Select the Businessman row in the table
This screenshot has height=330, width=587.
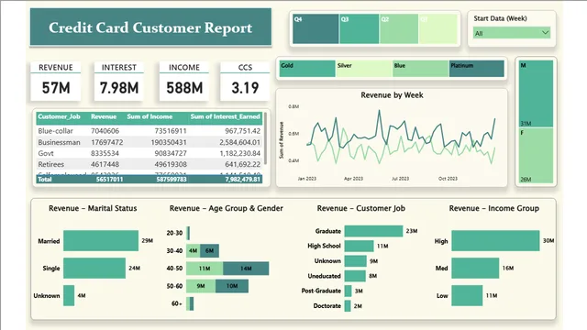(150, 142)
